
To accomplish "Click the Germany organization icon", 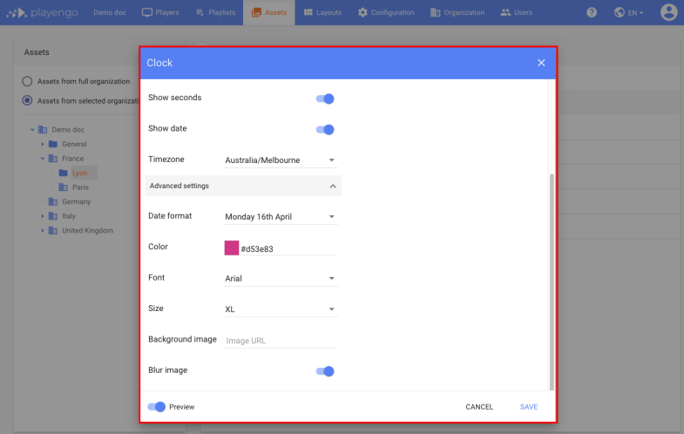I will click(53, 201).
